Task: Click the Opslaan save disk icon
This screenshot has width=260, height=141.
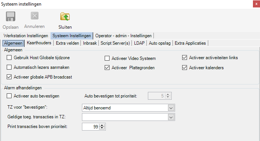Action: [10, 16]
